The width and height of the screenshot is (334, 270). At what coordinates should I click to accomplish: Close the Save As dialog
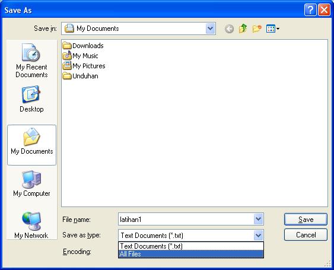(324, 10)
